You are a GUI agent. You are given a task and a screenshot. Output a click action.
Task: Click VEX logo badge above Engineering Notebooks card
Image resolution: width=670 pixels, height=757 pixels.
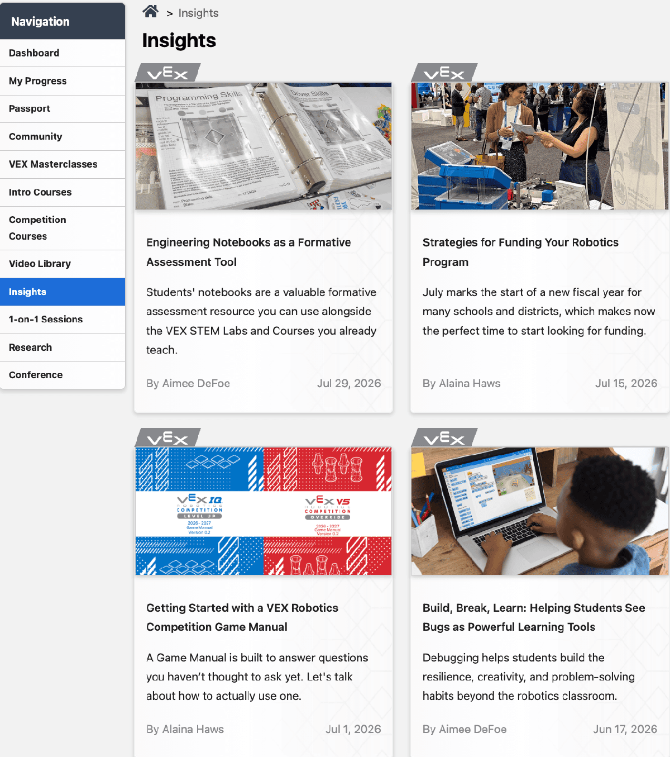[x=167, y=73]
